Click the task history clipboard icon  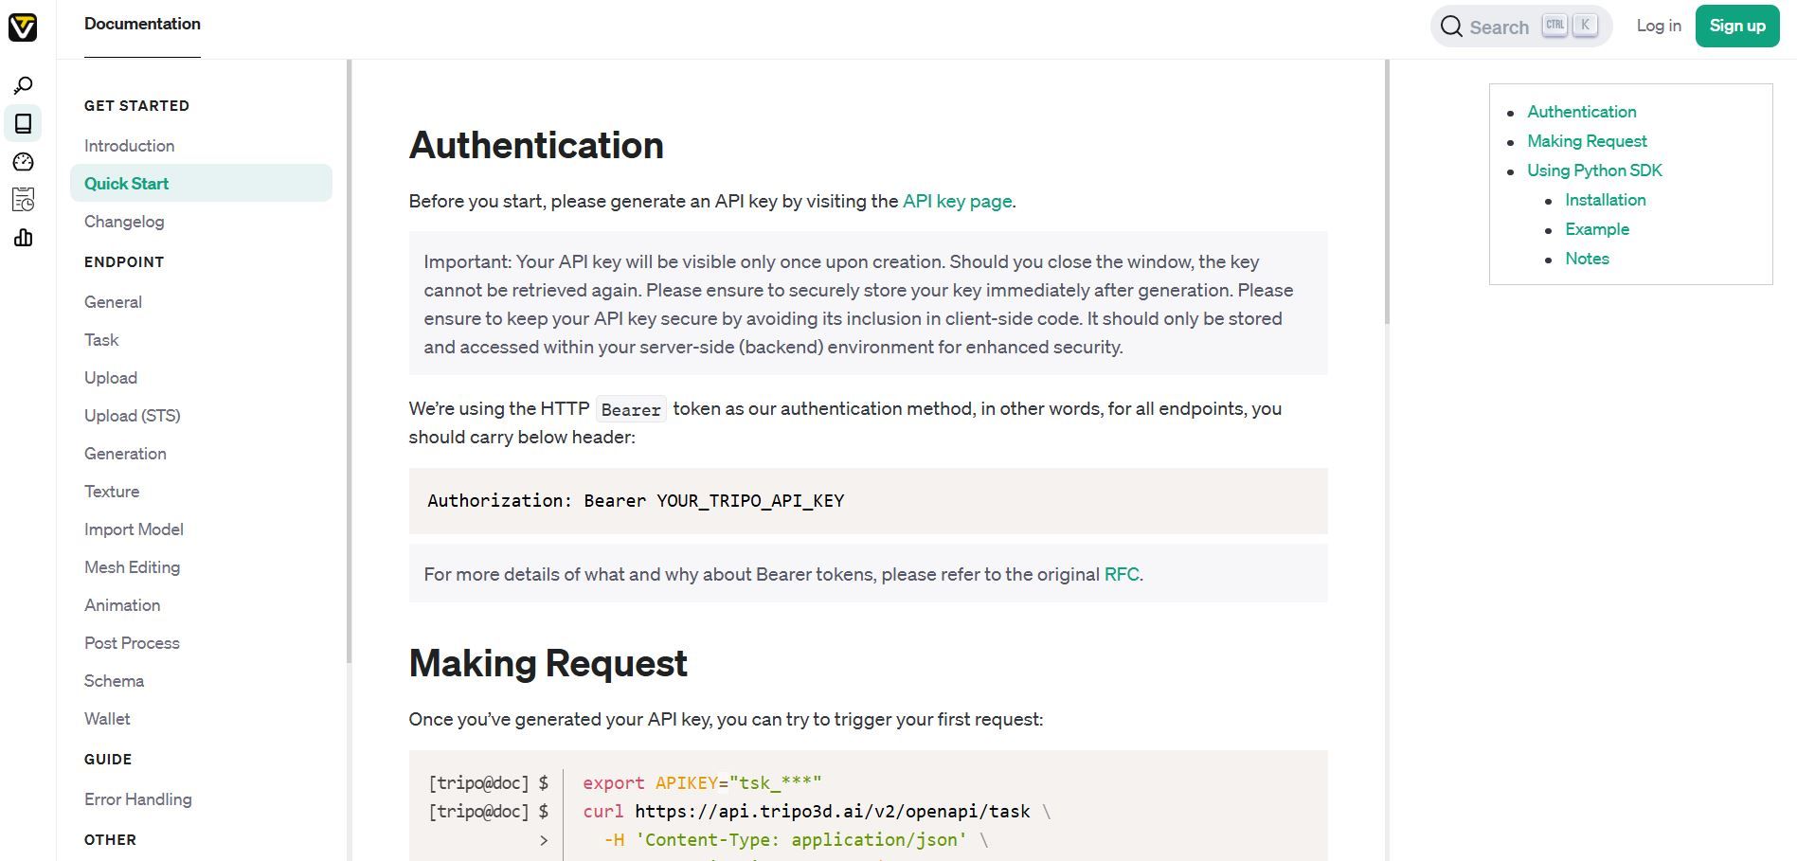[x=23, y=200]
